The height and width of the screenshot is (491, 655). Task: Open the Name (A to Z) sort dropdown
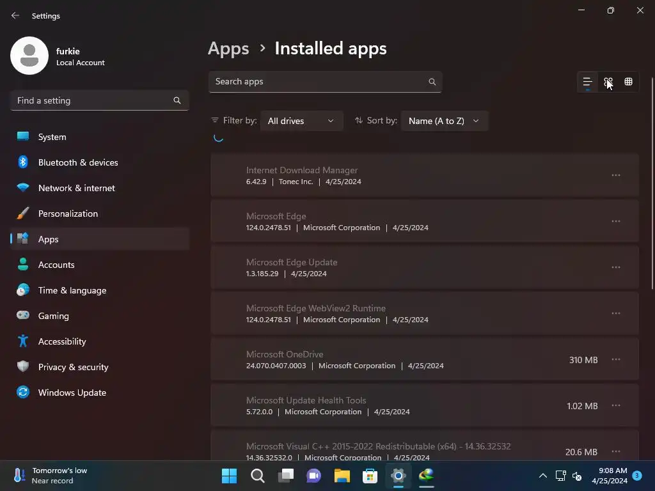click(x=444, y=121)
